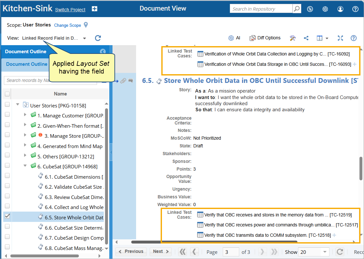Open the column layout dropdown arrow

327,38
